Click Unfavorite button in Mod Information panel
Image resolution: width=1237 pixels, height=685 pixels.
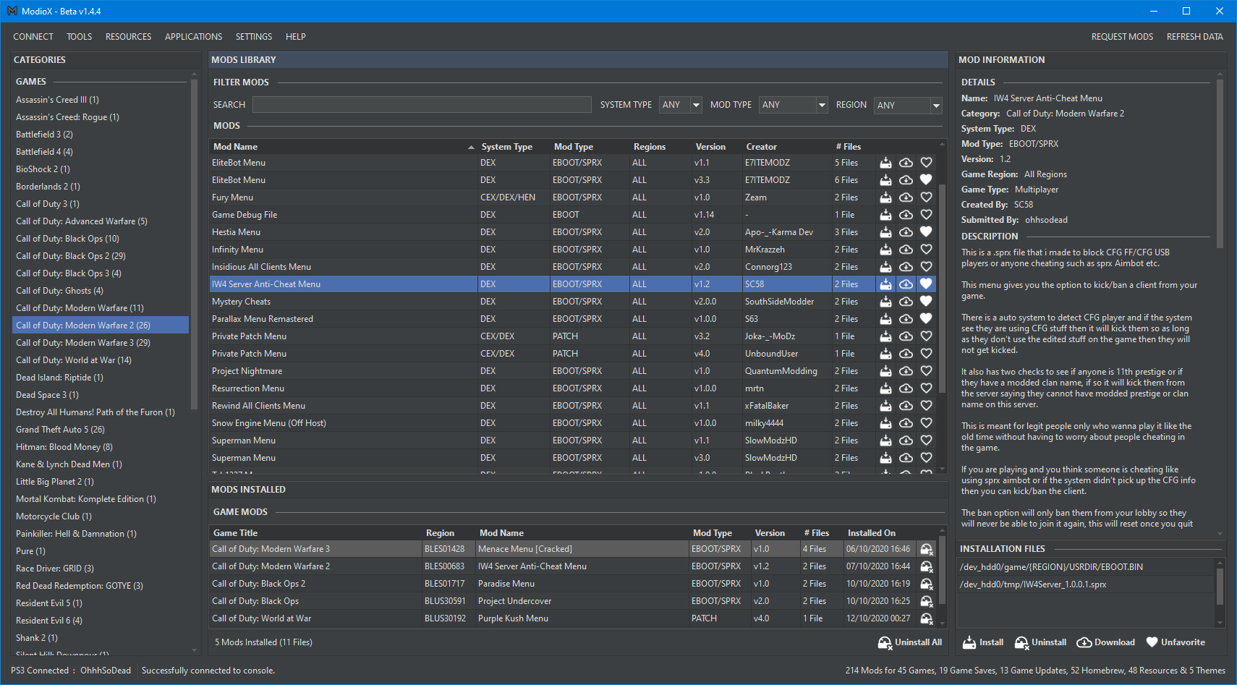pos(1176,642)
